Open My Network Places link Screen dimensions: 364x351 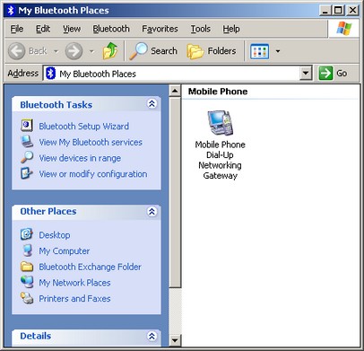tap(74, 283)
